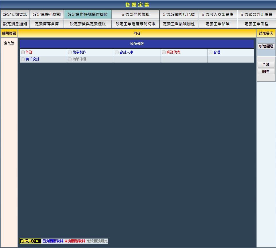This screenshot has width=276, height=248.
Task: Switch to 設定單據小數點 tab
Action: pyautogui.click(x=47, y=14)
